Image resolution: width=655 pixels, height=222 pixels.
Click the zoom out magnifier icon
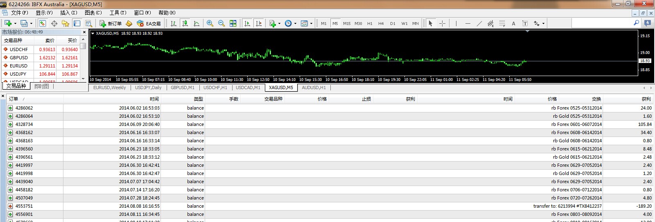coord(221,23)
